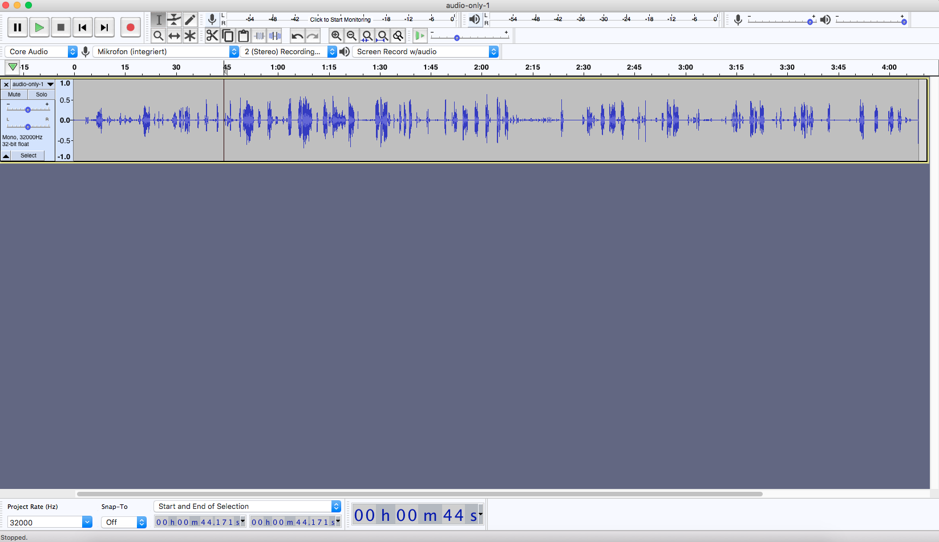
Task: Start recording with the red Record button
Action: [131, 27]
